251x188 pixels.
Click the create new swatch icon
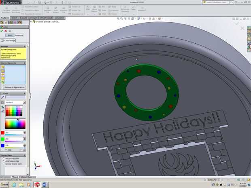coord(2,107)
